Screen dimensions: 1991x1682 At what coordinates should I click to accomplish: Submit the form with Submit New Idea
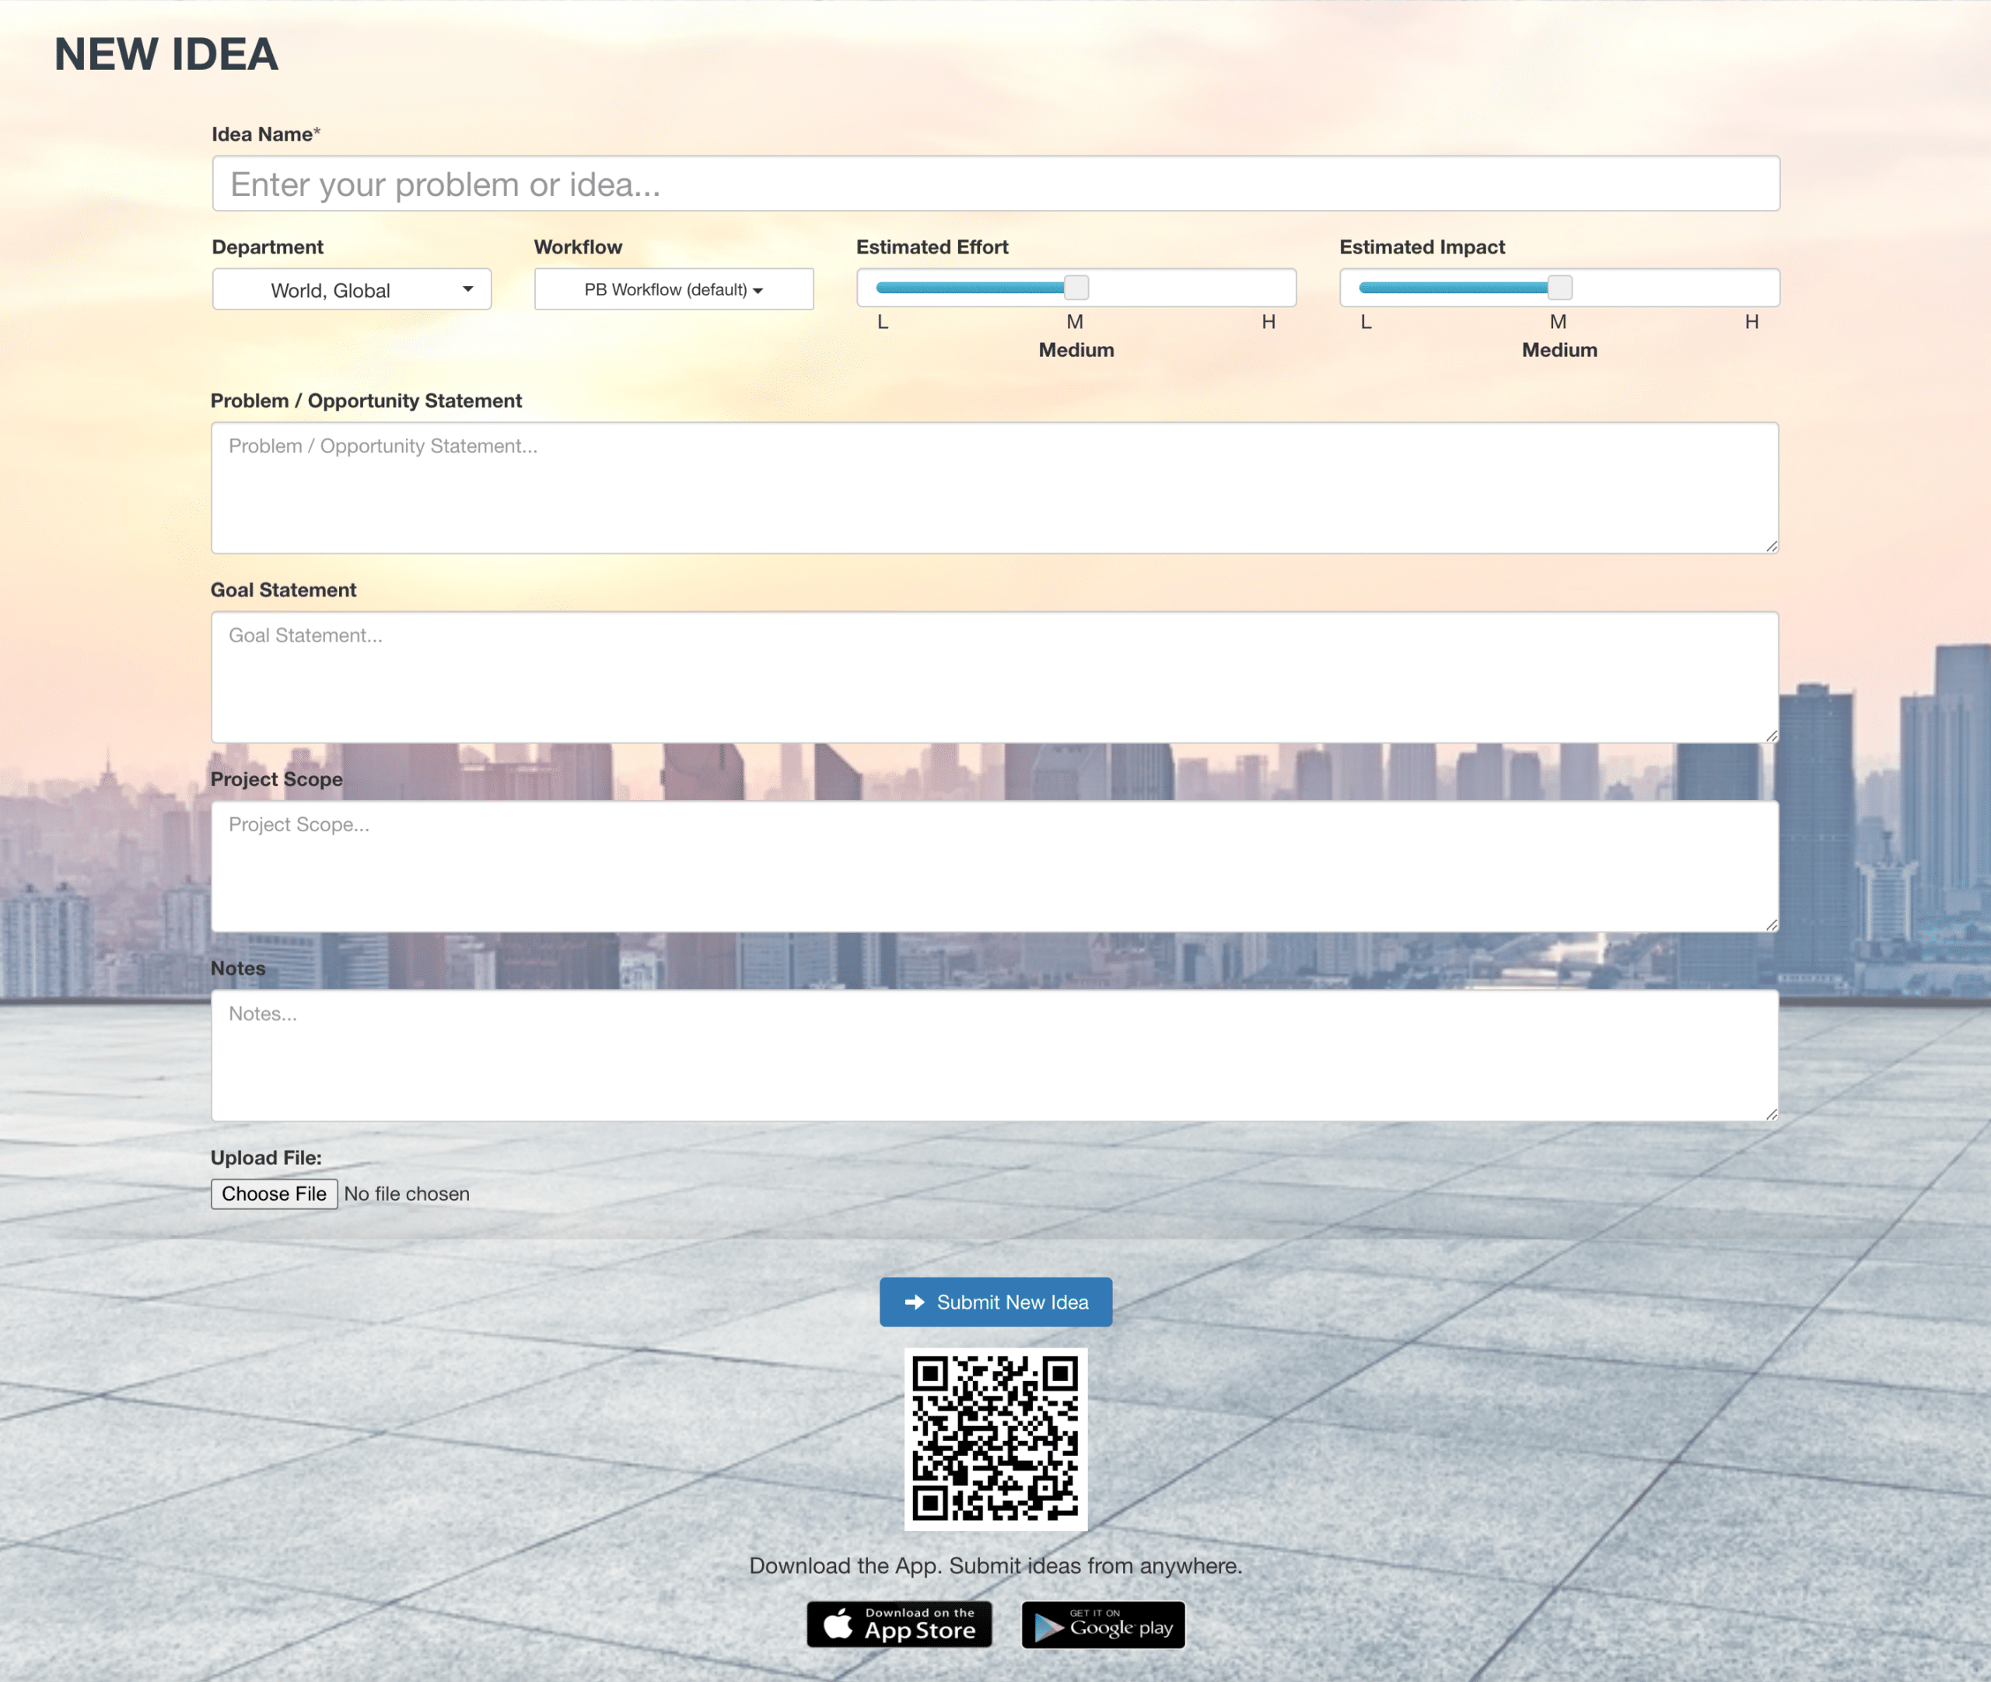995,1303
